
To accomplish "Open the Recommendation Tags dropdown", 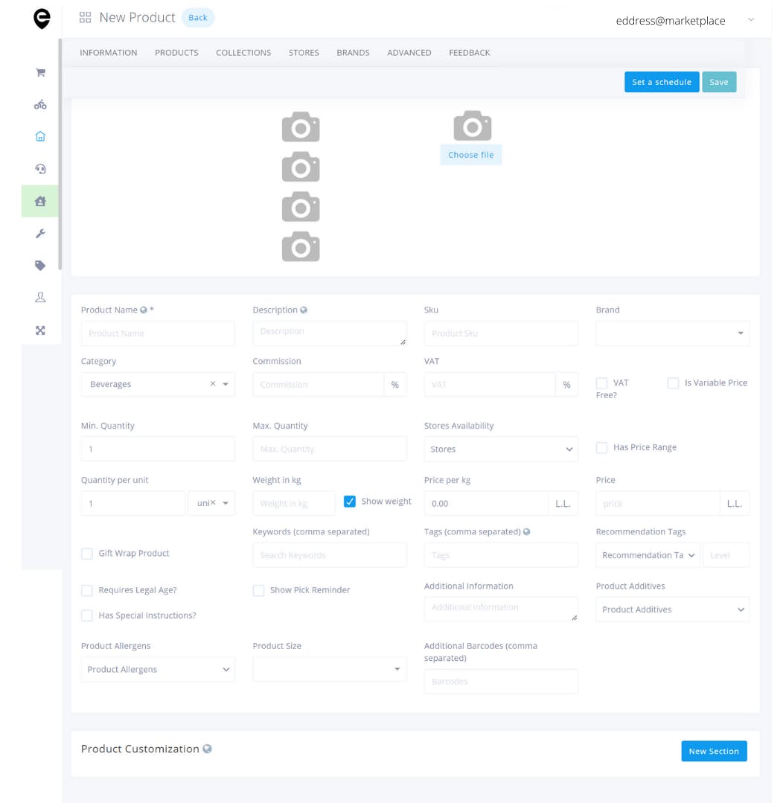I will tap(648, 555).
